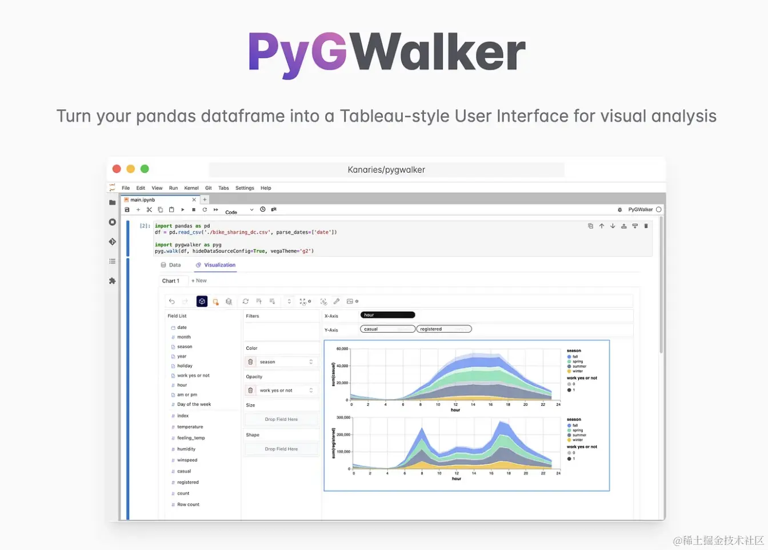Open a new launcher tab with plus
Viewport: 768px width, 550px height.
205,200
